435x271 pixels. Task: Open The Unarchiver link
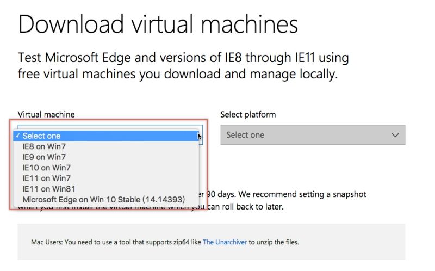point(225,242)
